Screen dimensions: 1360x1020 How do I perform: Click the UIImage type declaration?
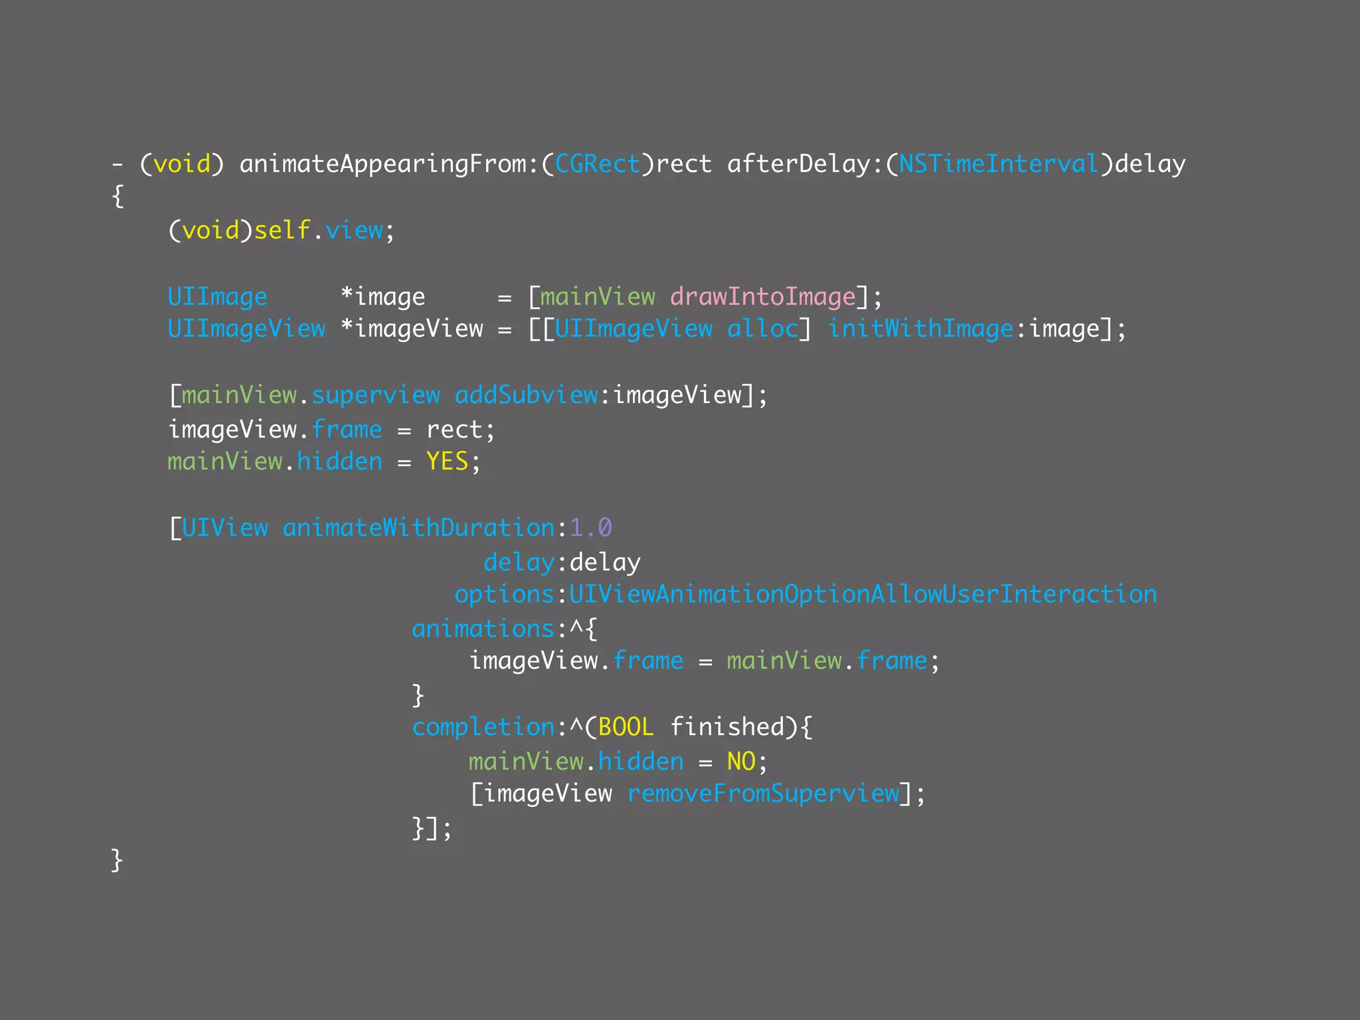click(x=217, y=297)
